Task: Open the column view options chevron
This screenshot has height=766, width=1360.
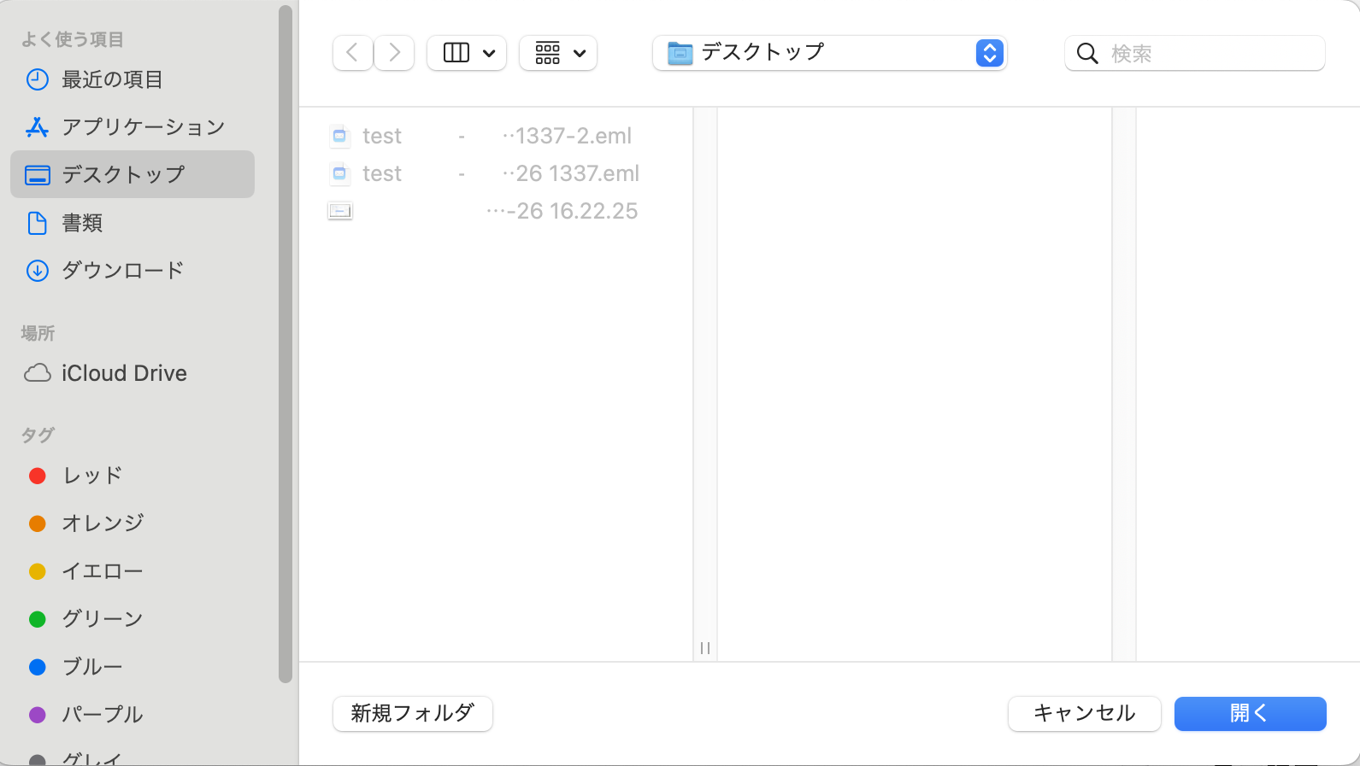Action: [489, 53]
